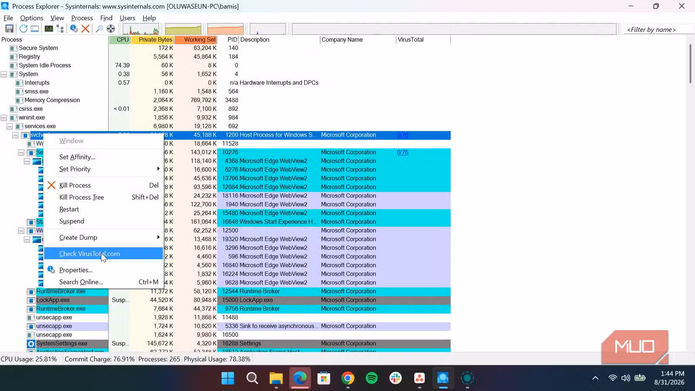Open Properties from context menu
Viewport: 695px width, 391px height.
104,270
